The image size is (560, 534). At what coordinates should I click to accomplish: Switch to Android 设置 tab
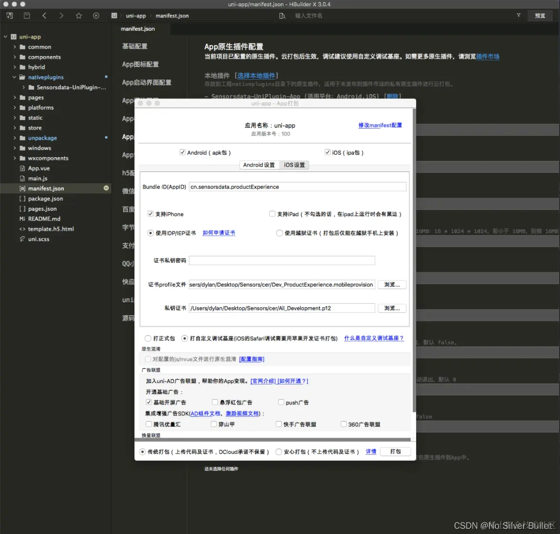click(259, 165)
